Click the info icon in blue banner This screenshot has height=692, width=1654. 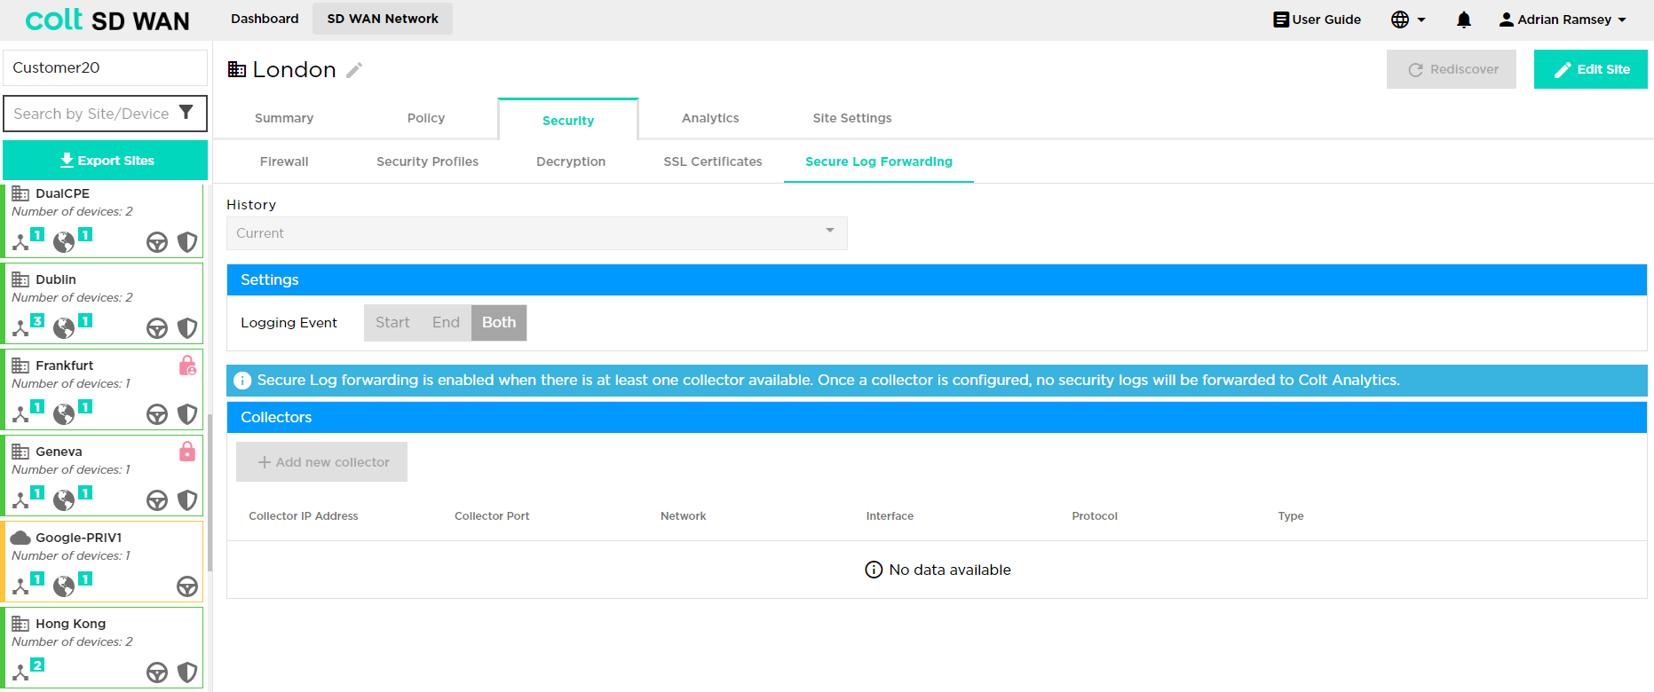point(242,381)
